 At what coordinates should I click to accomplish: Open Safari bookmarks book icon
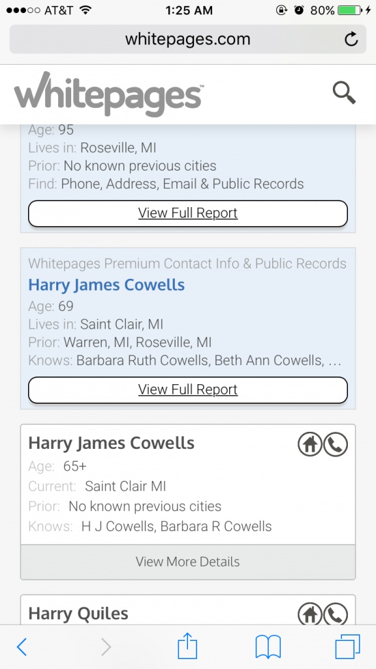(268, 647)
